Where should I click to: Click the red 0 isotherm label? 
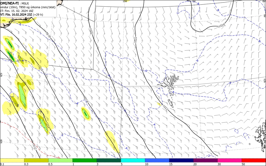(x=58, y=158)
